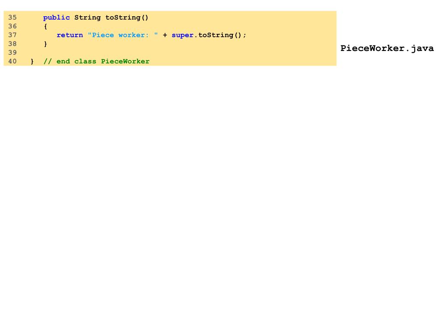This screenshot has height=329, width=439.
Task: Click the 'return' keyword
Action: click(x=70, y=35)
